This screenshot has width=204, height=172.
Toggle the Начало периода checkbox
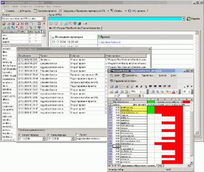tap(20, 135)
